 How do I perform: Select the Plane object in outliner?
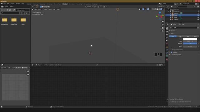176,17
